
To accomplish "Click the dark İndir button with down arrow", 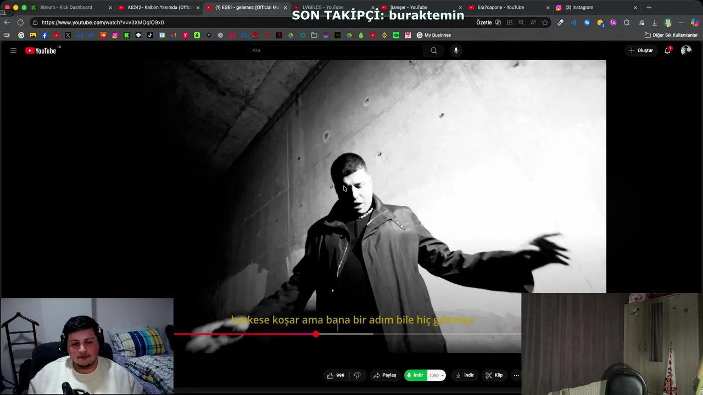I will (x=464, y=375).
